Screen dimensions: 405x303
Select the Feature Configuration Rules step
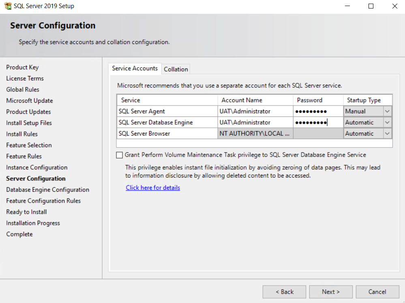(43, 201)
